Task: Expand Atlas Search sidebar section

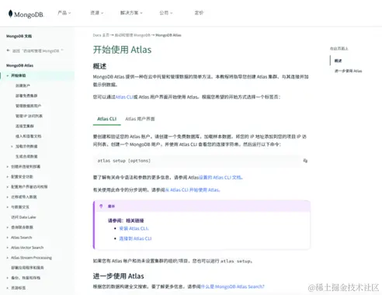Action: pos(8,238)
